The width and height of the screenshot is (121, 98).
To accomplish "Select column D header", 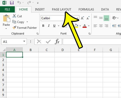I will click(63, 50).
